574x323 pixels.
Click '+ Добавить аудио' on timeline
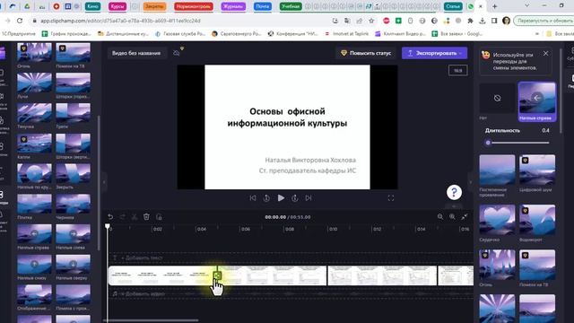(x=143, y=293)
